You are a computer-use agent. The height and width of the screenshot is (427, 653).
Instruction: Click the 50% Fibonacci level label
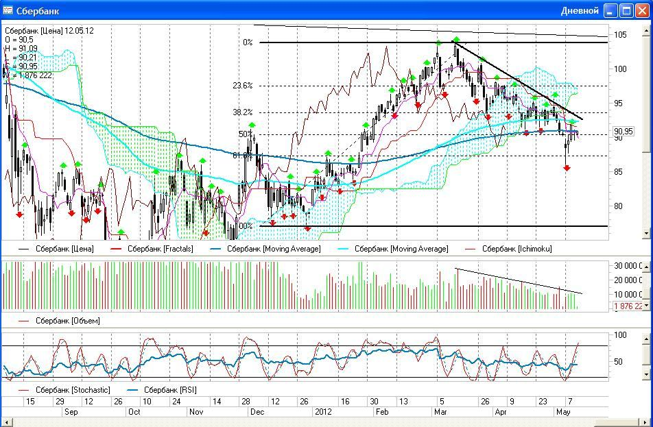pyautogui.click(x=246, y=134)
